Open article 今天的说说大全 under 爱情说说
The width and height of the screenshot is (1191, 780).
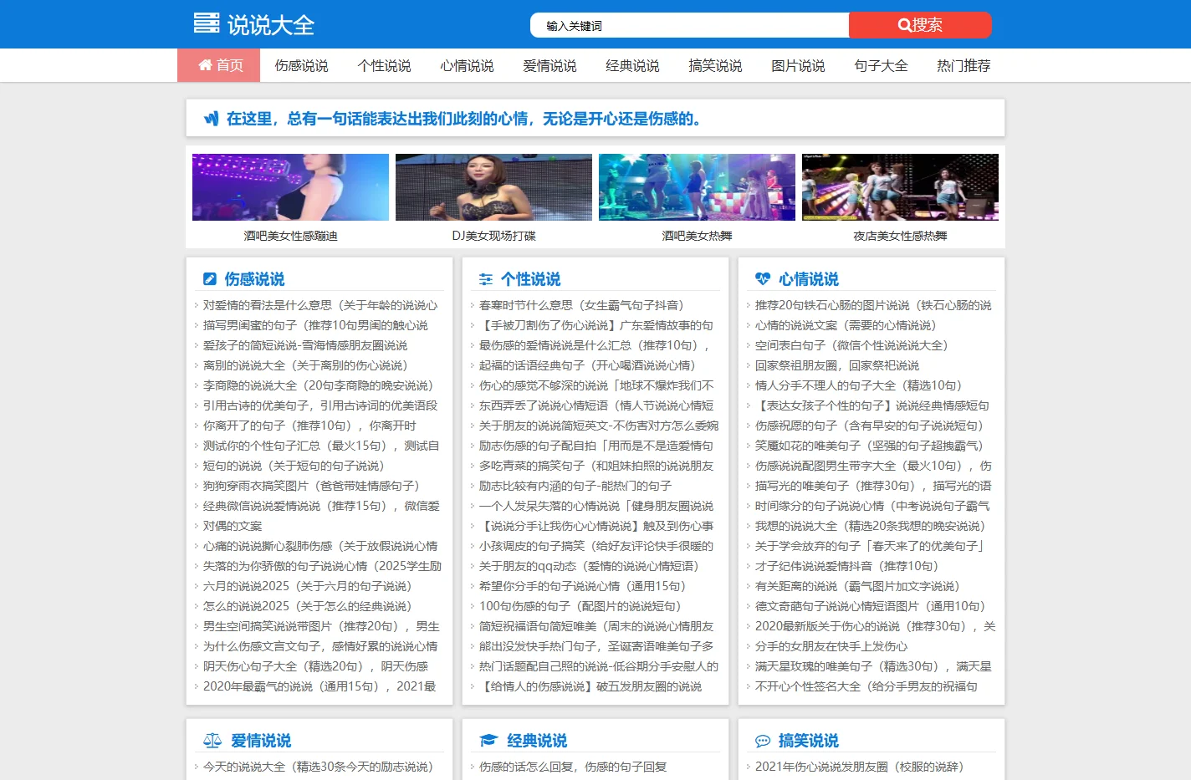click(319, 767)
